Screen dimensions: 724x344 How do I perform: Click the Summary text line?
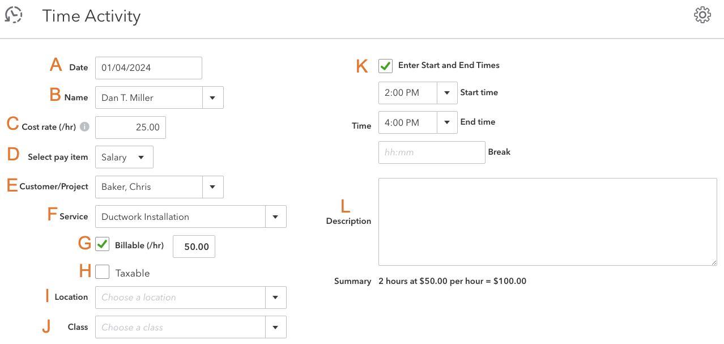[x=452, y=281]
